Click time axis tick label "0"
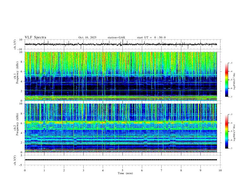248x191 pixels. [25, 170]
